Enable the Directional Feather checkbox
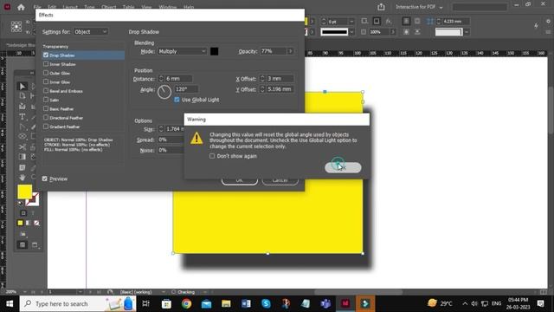The height and width of the screenshot is (312, 554). tap(46, 118)
